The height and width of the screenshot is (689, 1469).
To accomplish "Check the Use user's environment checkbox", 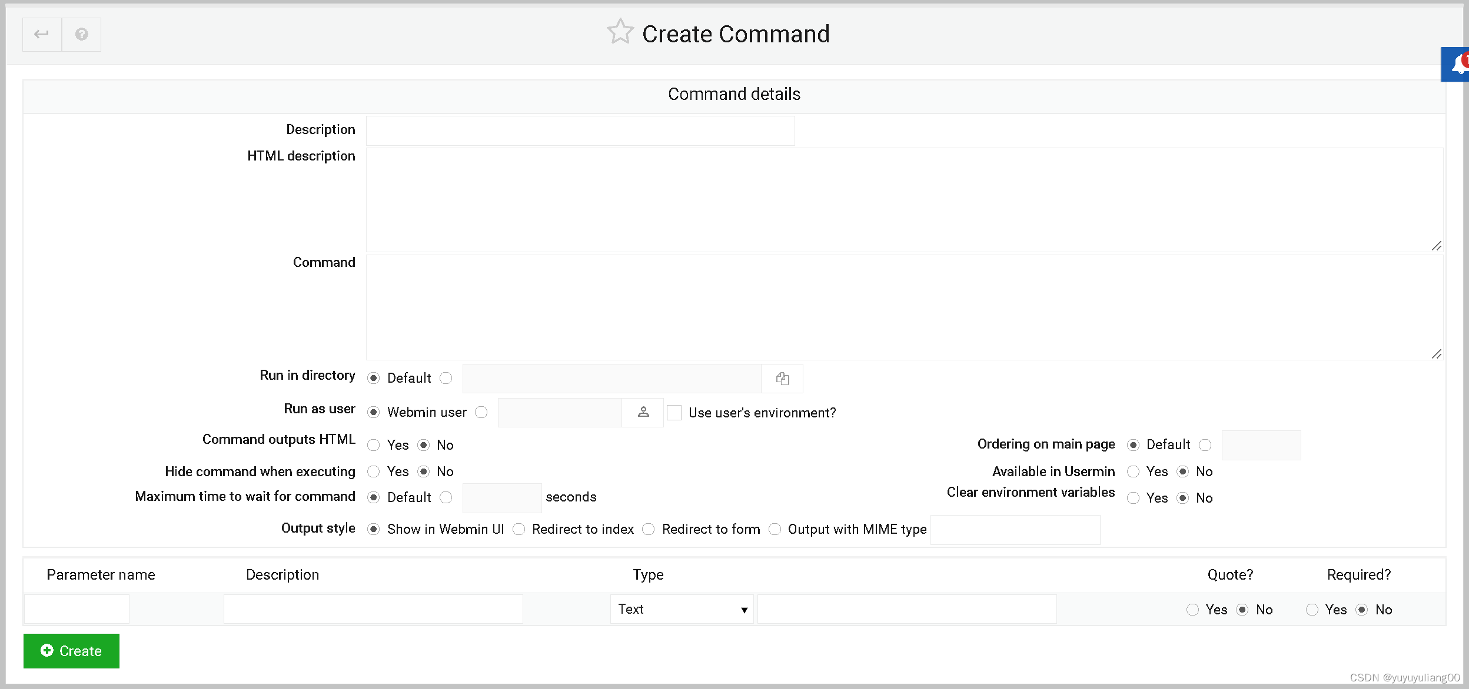I will point(674,413).
